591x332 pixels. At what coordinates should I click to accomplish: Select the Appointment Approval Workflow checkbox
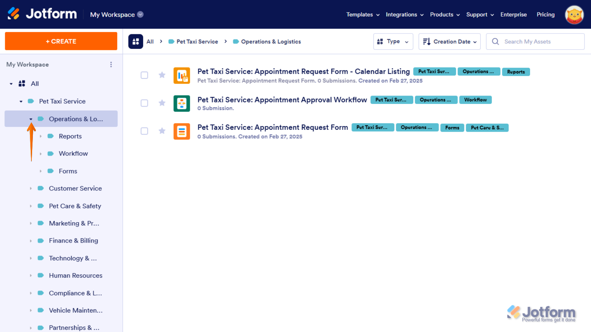click(145, 103)
